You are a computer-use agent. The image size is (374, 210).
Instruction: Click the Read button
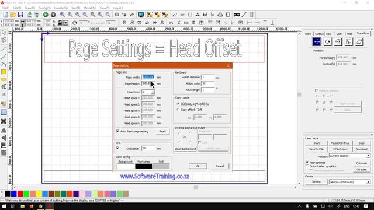162,131
